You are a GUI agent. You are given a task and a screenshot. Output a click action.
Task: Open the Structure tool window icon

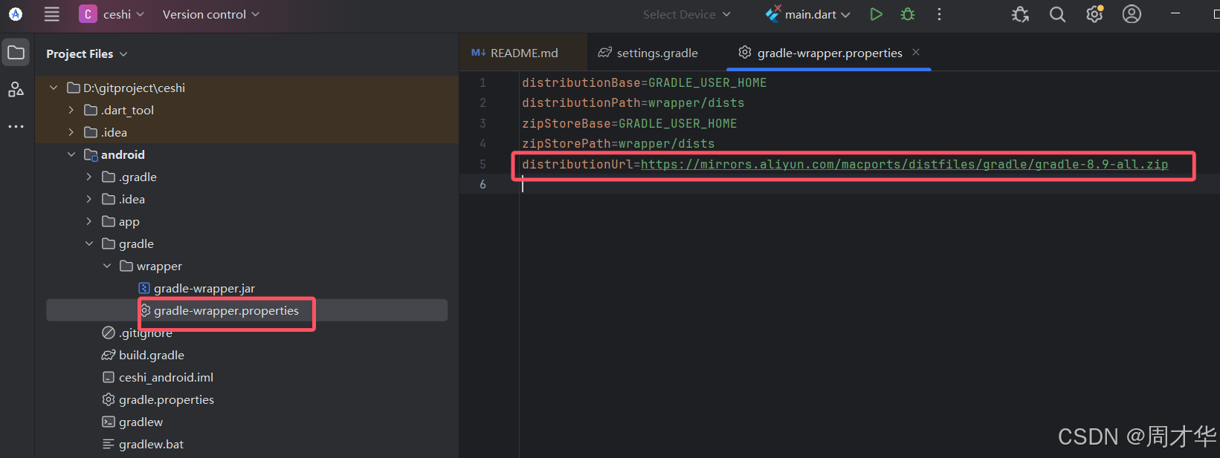16,90
